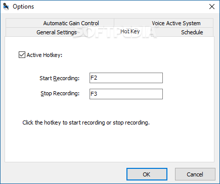This screenshot has width=220, height=184.
Task: Click the empty title bar area
Action: point(118,7)
